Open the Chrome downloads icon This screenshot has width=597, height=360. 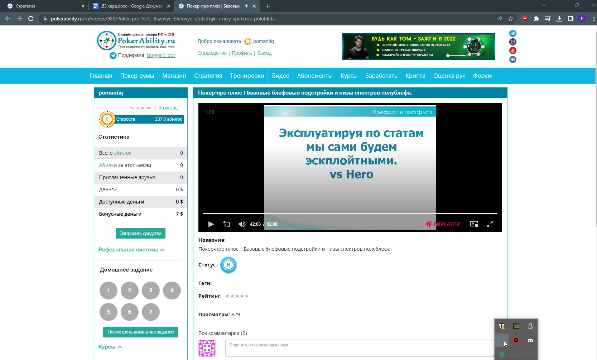click(x=559, y=19)
